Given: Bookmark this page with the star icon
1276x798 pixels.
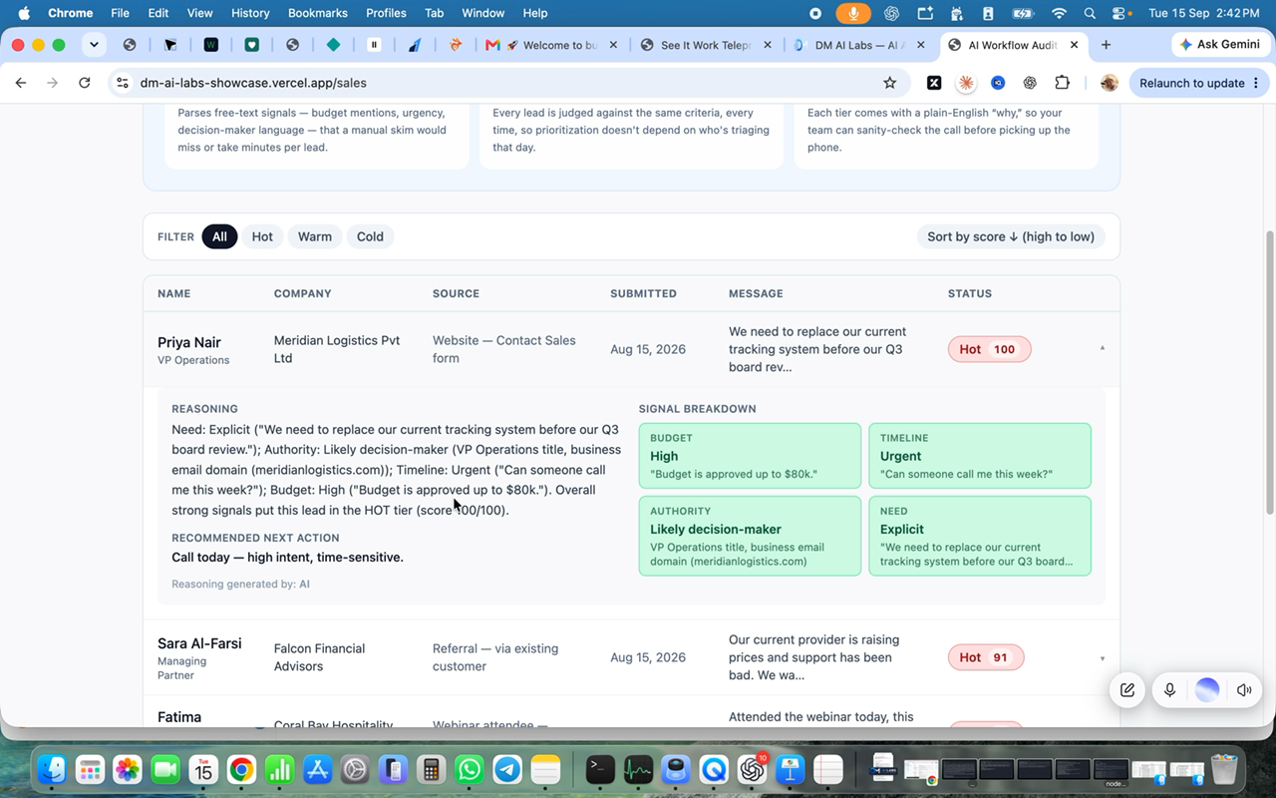Looking at the screenshot, I should (890, 83).
